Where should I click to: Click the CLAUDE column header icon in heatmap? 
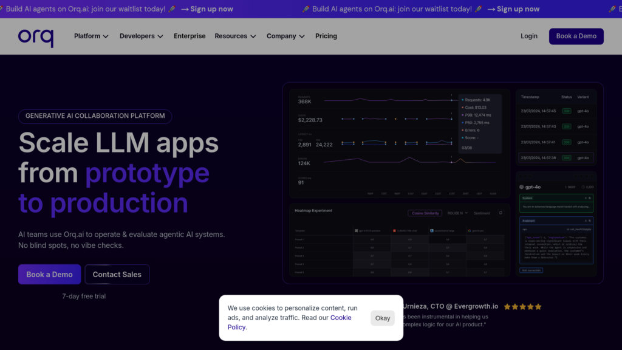[394, 231]
